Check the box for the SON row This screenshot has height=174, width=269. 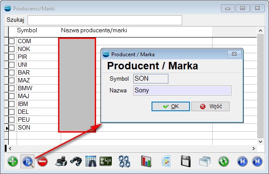[11, 127]
